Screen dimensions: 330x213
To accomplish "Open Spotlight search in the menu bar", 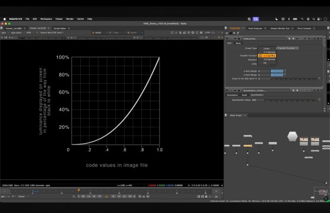I will point(313,19).
